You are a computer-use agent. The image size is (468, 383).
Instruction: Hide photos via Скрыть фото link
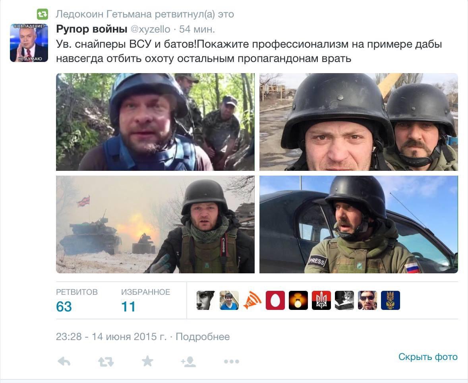[428, 357]
